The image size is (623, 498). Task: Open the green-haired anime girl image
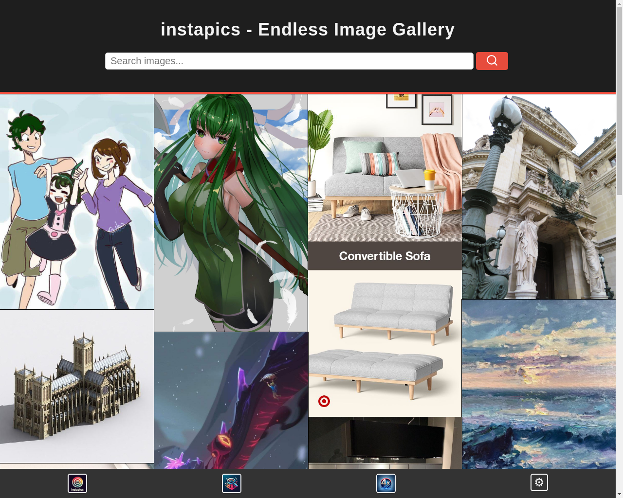231,213
